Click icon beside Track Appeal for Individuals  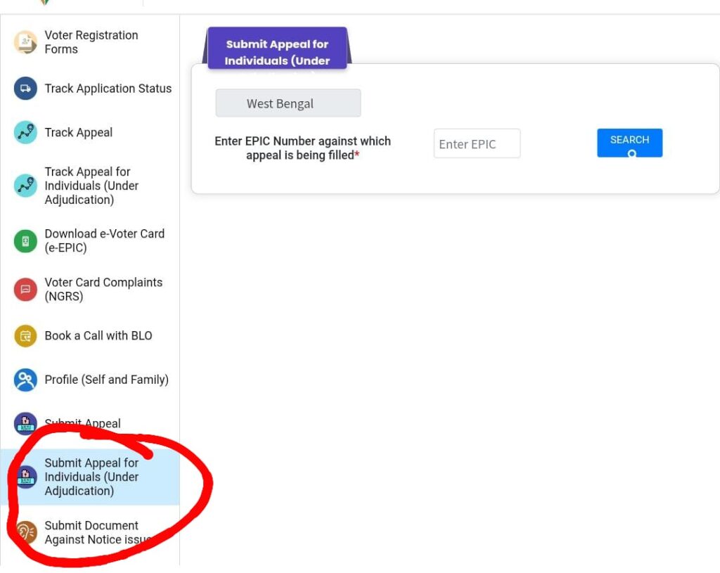[25, 186]
